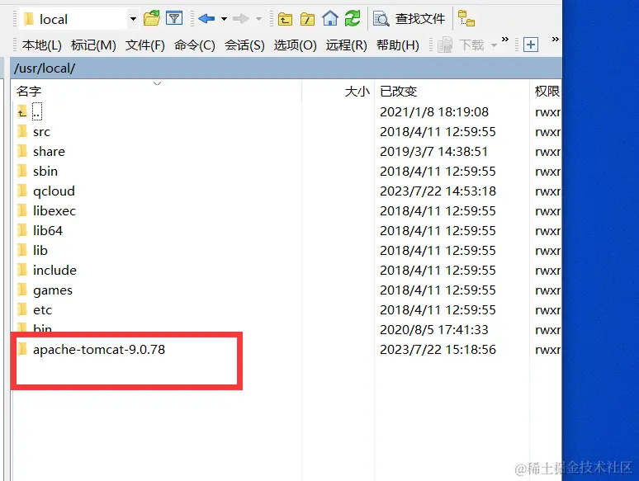
Task: Expand the forward history dropdown arrow
Action: [x=258, y=19]
